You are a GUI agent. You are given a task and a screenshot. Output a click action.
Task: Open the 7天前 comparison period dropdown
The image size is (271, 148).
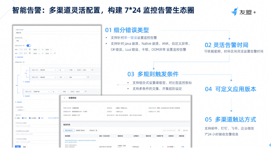click(x=72, y=70)
